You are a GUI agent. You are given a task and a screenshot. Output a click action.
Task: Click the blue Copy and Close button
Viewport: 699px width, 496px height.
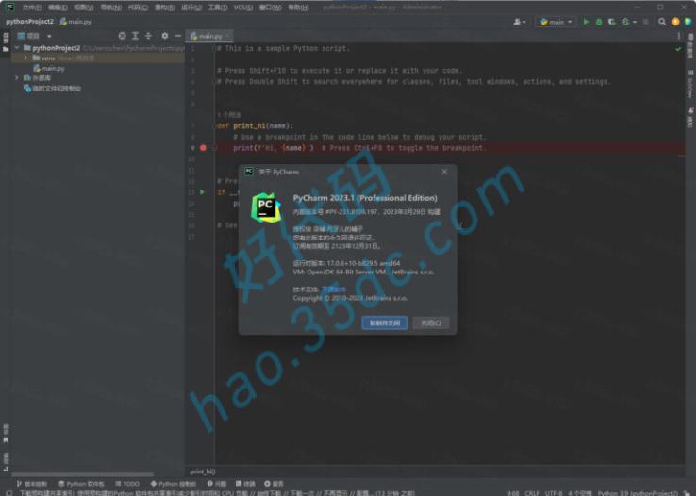point(384,322)
